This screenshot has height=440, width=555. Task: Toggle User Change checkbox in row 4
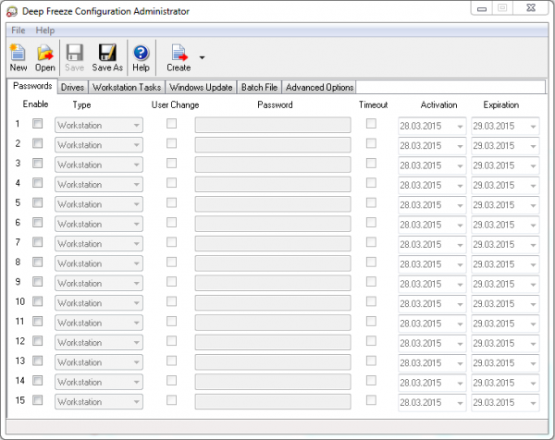point(172,183)
